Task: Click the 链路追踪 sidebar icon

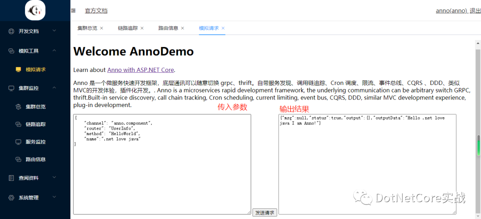Action: click(18, 124)
